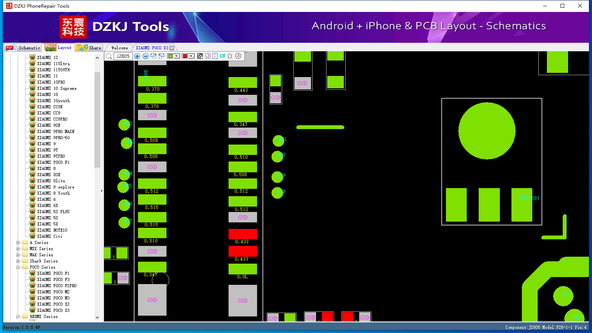Click the board icon beside XIAOMI Civi
The height and width of the screenshot is (333, 592).
click(x=32, y=236)
